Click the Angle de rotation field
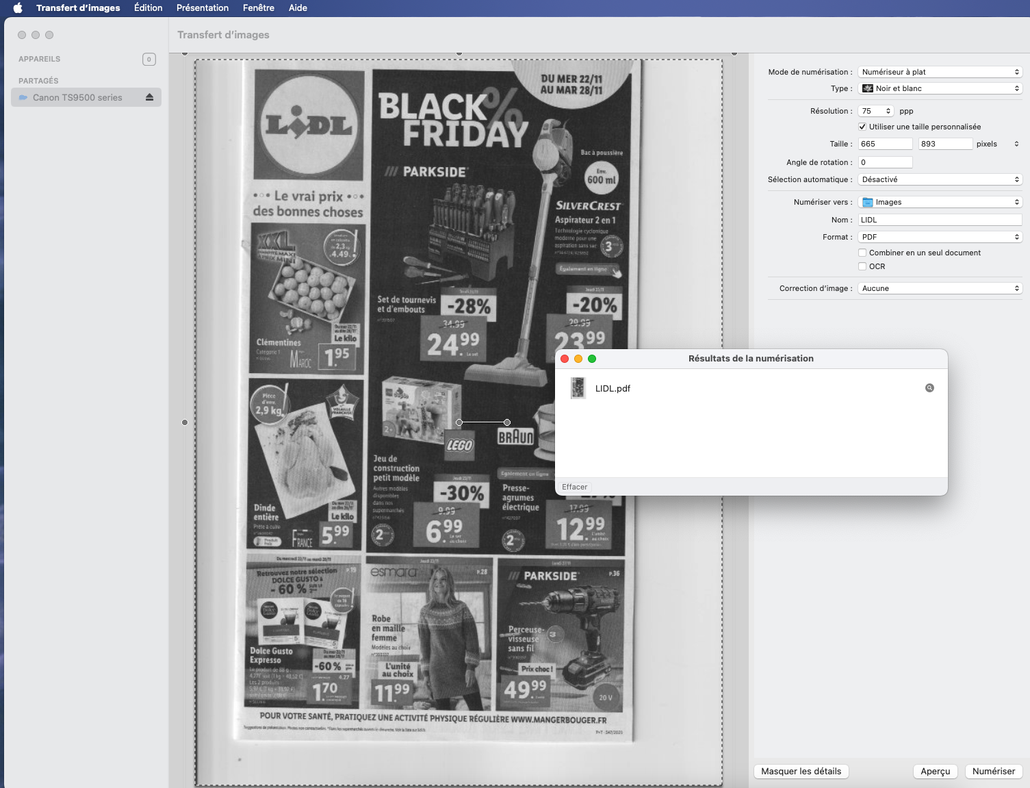This screenshot has height=788, width=1030. coord(886,162)
